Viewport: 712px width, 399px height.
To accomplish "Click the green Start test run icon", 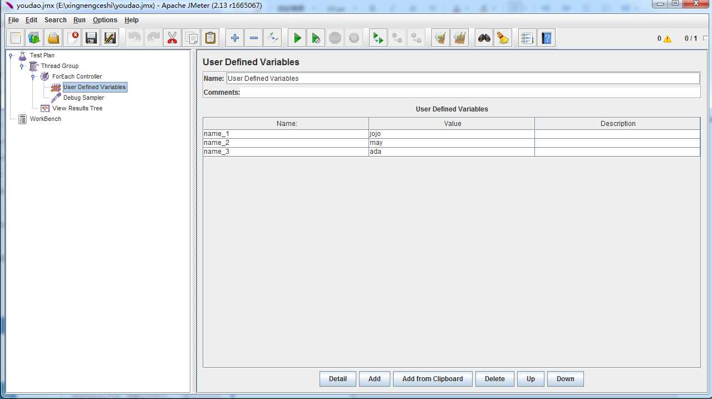I will point(297,38).
